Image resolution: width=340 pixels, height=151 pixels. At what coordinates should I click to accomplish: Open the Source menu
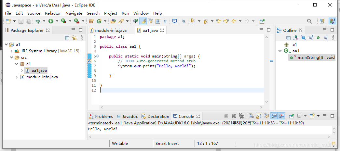[x=34, y=13]
